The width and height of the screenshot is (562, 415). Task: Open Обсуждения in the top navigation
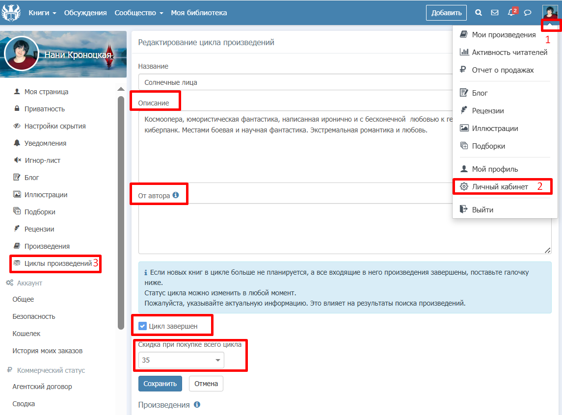85,13
